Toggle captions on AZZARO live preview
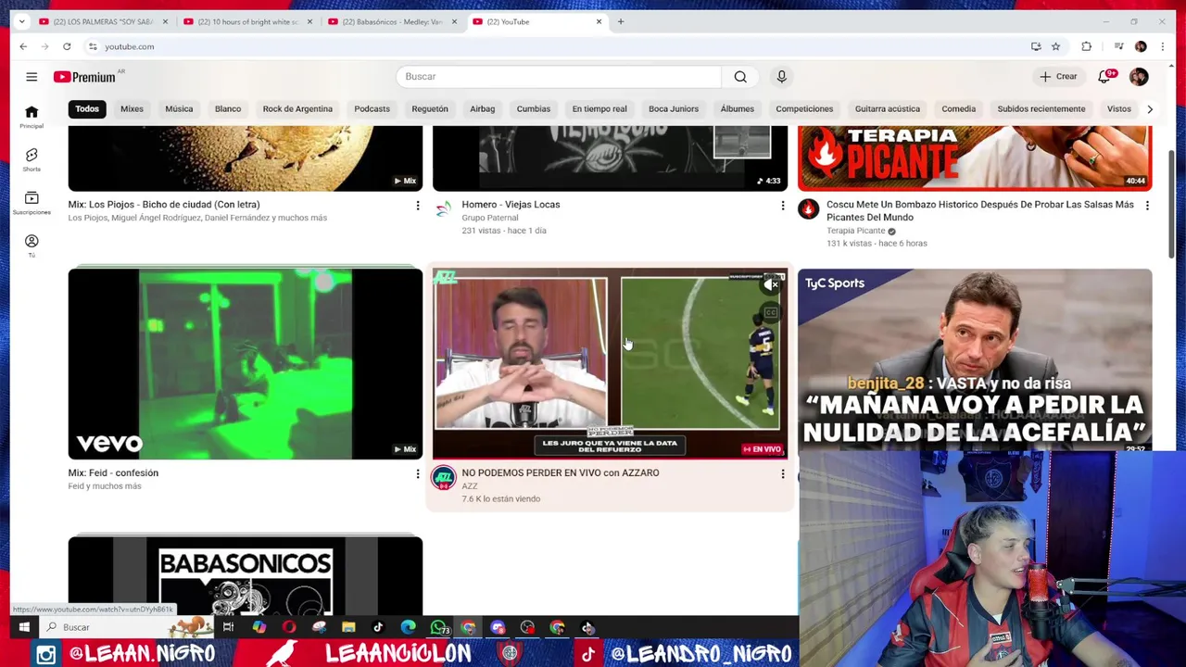The width and height of the screenshot is (1186, 667). [x=771, y=313]
